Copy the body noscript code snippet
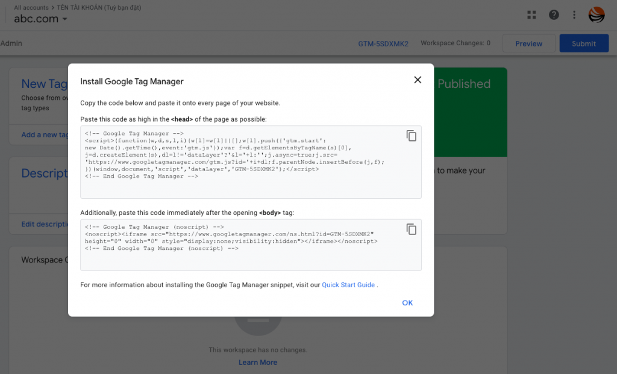617x374 pixels. point(411,229)
